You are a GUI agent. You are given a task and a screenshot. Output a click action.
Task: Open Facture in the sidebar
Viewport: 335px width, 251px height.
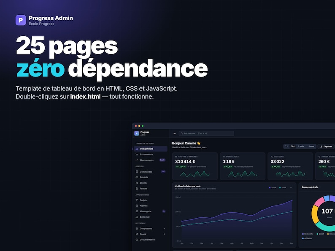[151, 189]
